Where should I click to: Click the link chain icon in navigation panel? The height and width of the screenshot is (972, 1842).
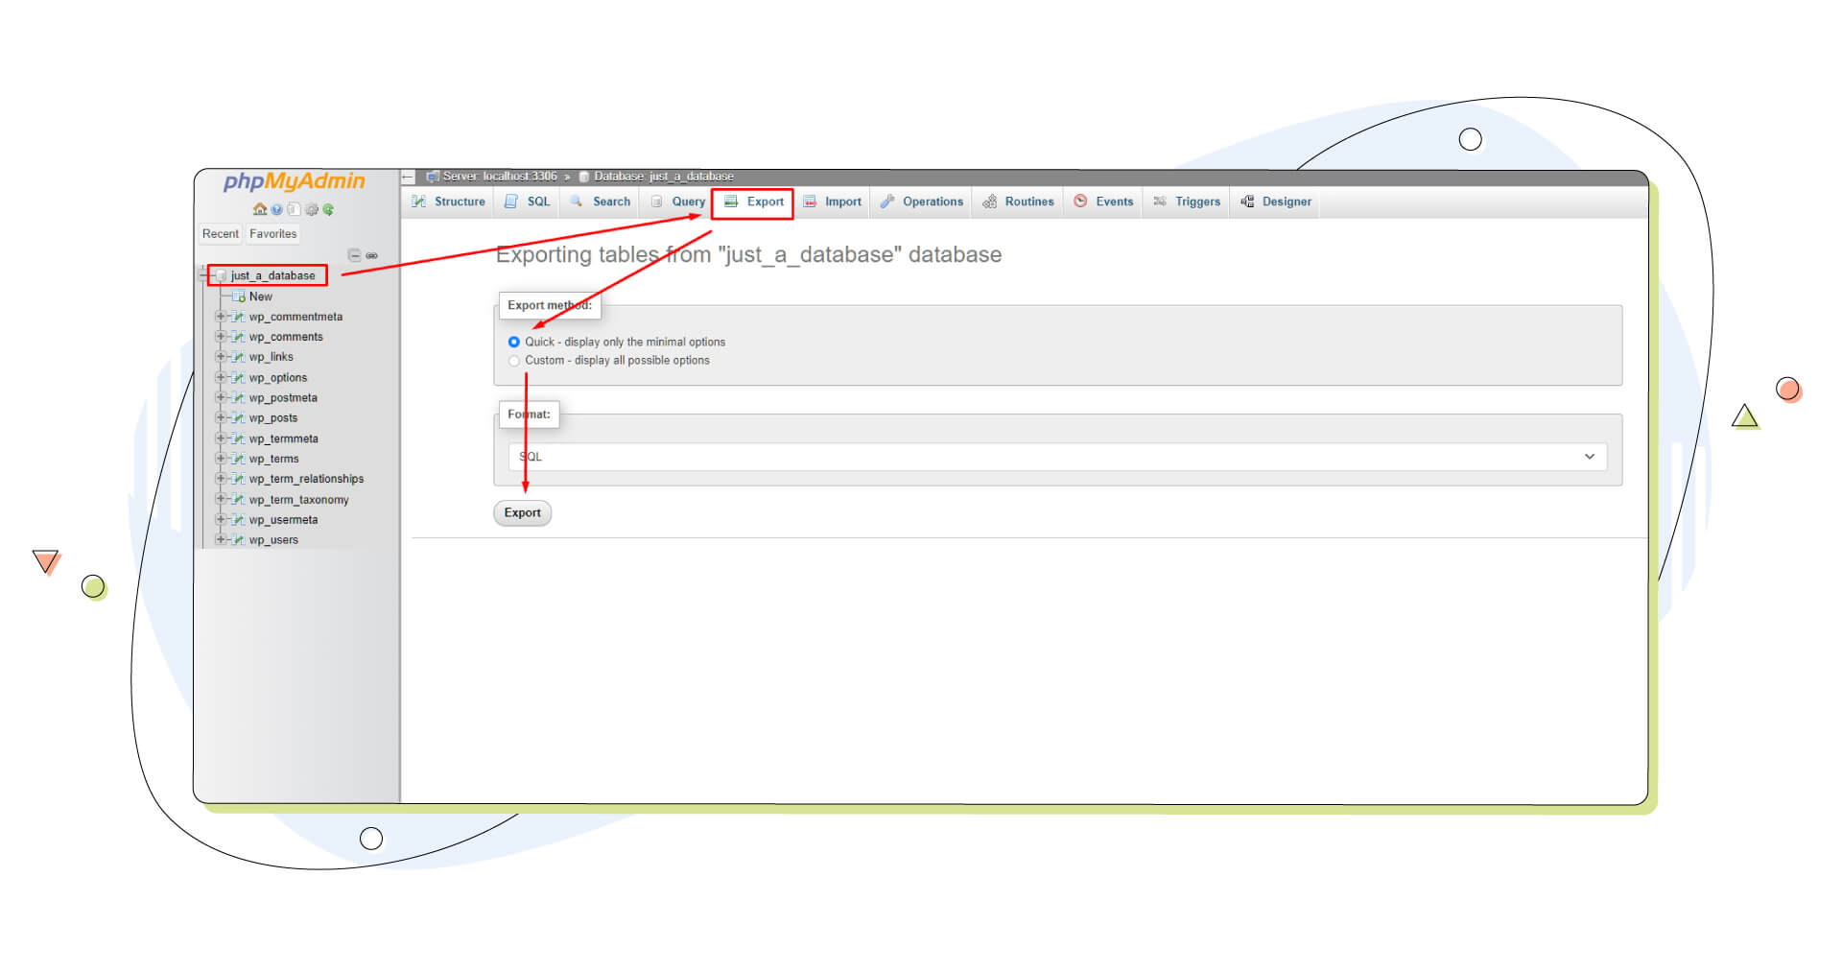(372, 255)
